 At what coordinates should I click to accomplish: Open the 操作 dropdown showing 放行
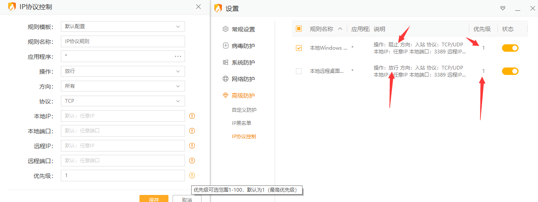pos(122,71)
